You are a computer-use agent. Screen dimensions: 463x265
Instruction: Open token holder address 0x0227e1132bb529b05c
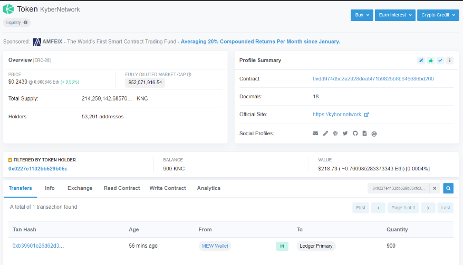(x=38, y=169)
